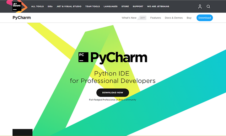Open the user account icon
The height and width of the screenshot is (136, 226).
pos(200,7)
